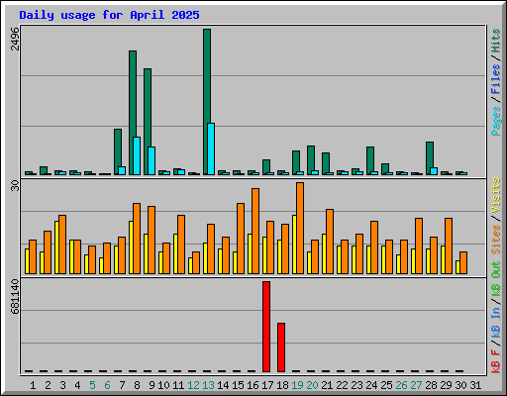Click the green hits bar for day 9
This screenshot has height=396, width=507.
pyautogui.click(x=147, y=122)
